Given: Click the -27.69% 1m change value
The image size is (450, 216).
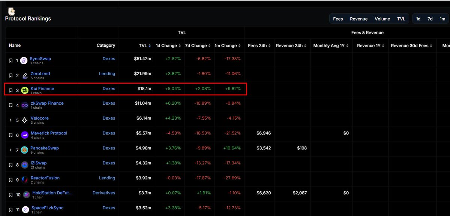Looking at the screenshot, I should (x=232, y=178).
